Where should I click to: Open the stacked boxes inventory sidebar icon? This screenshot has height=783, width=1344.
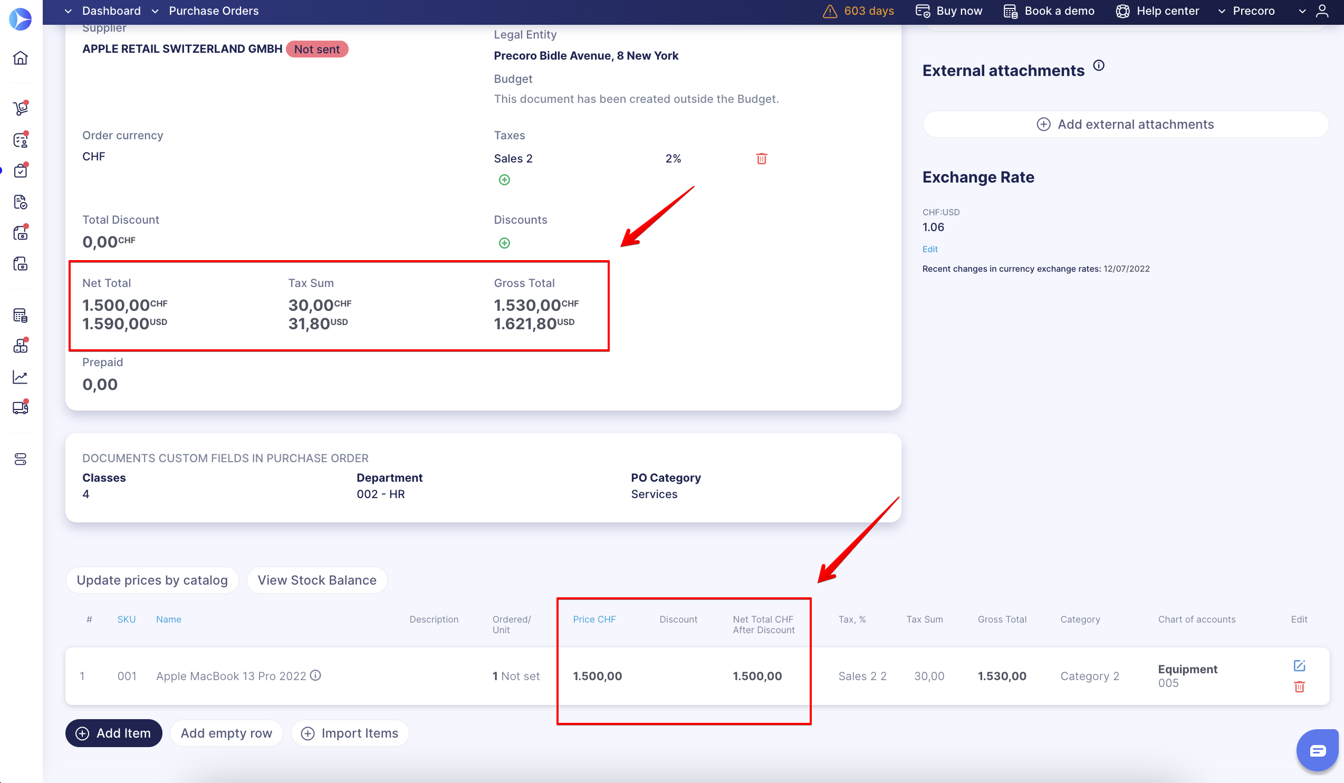point(20,346)
